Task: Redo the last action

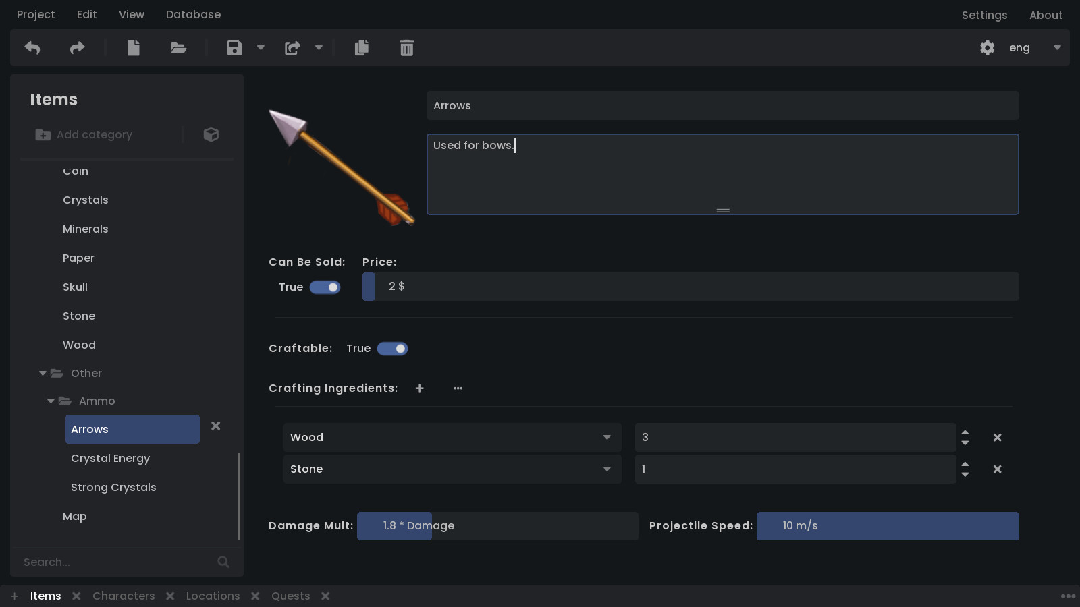Action: [x=76, y=48]
